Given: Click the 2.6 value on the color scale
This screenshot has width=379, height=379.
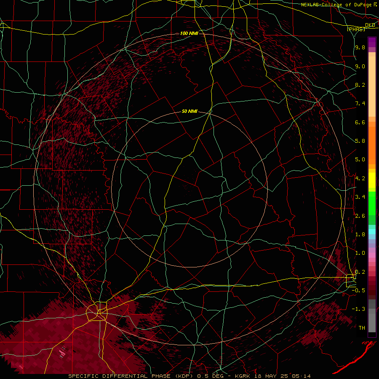Looking at the screenshot, I should pyautogui.click(x=360, y=216).
